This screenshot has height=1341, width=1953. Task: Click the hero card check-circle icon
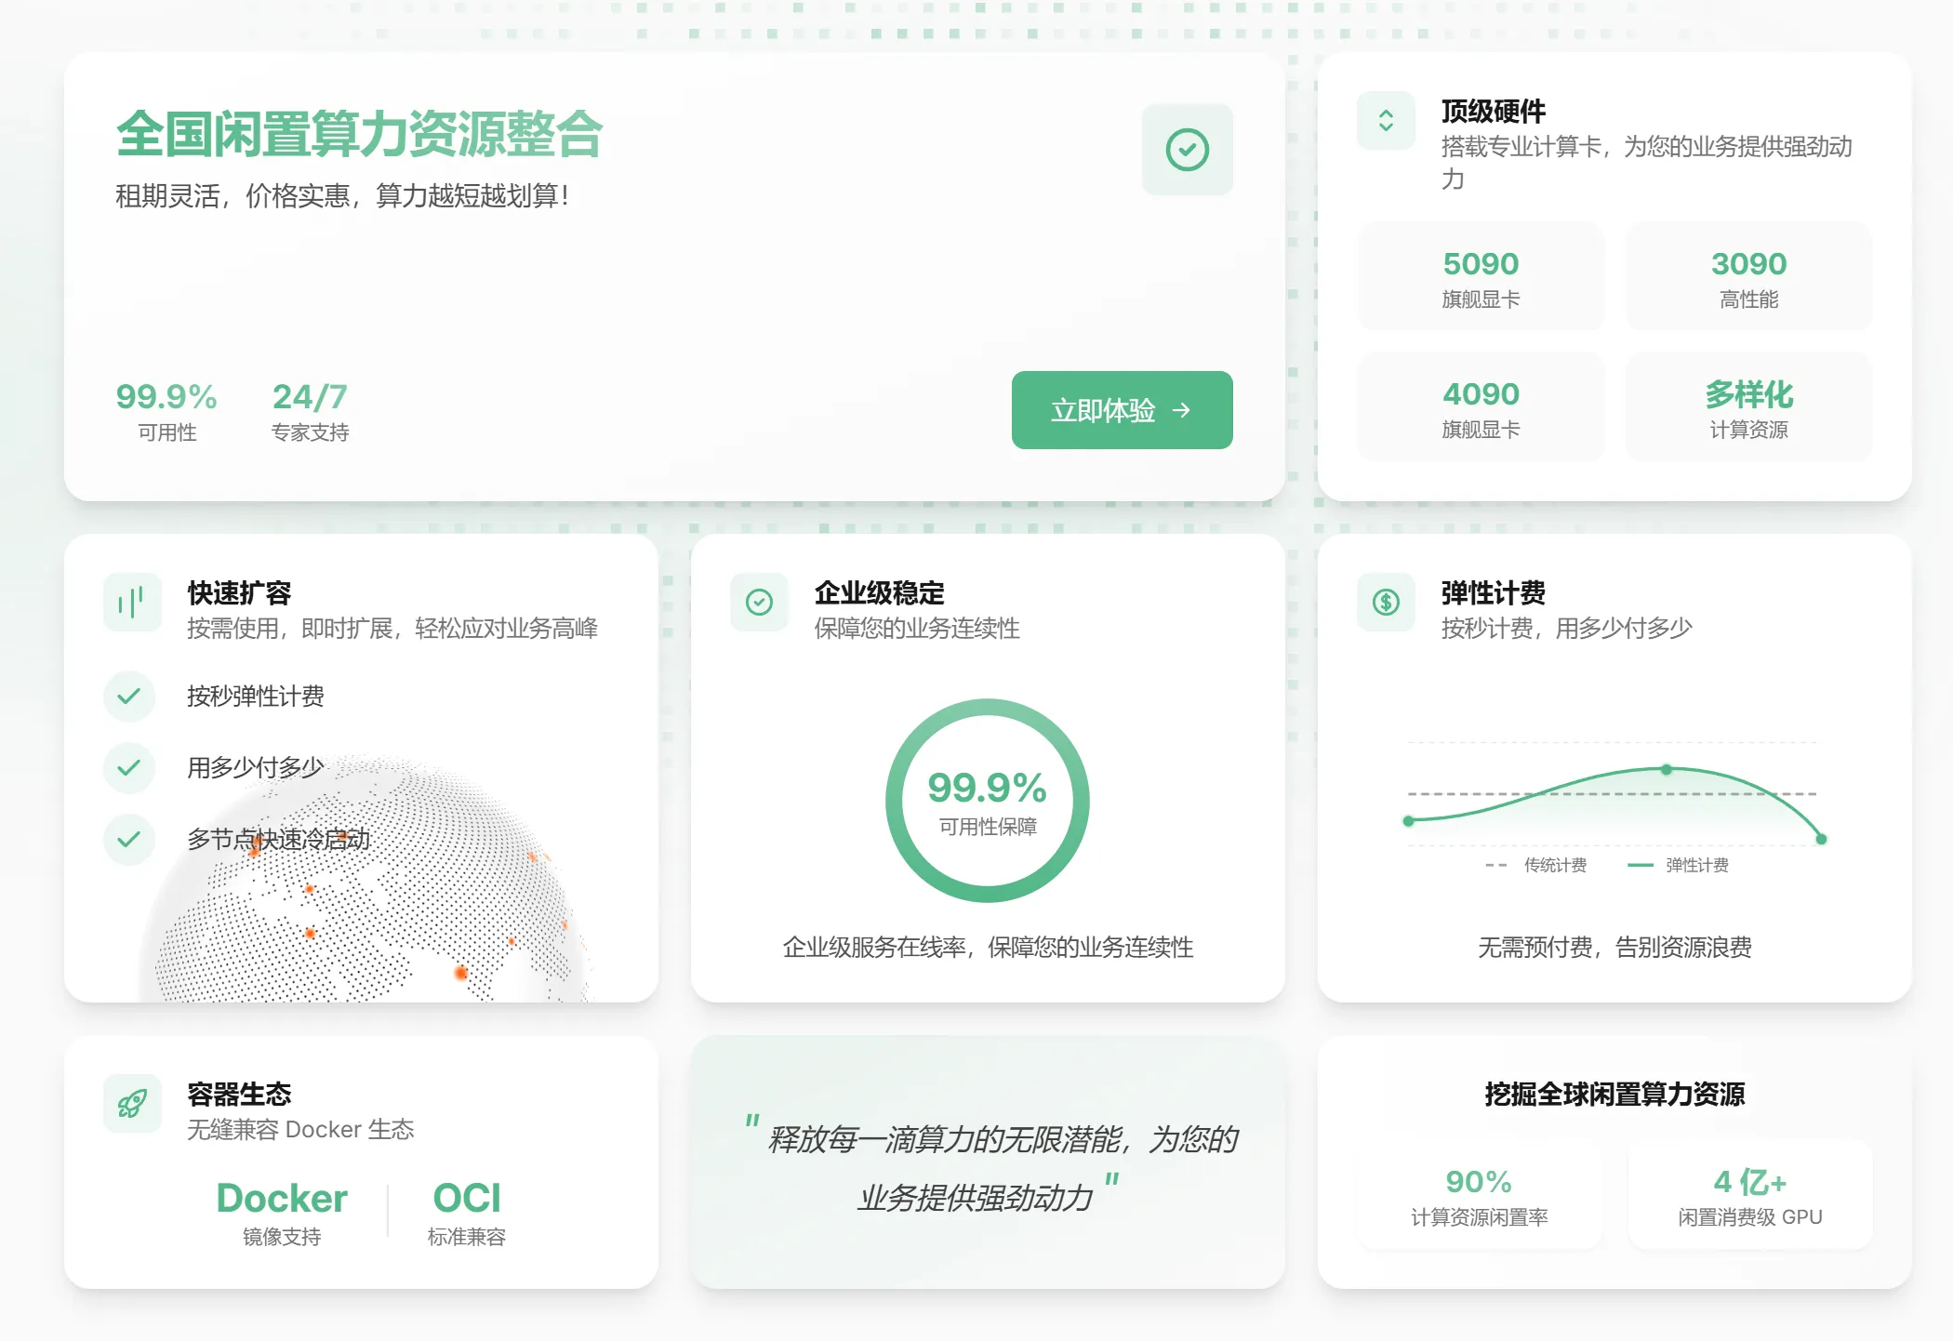[x=1187, y=150]
